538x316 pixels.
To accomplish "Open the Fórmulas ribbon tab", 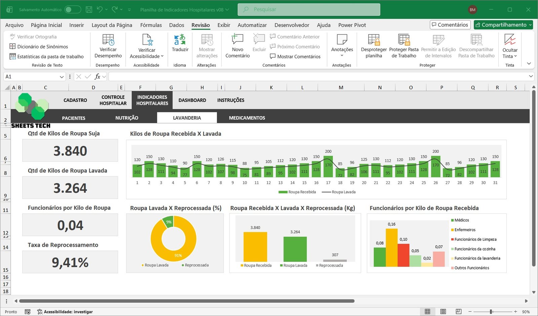I will pos(151,25).
